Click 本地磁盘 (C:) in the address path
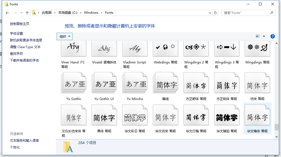 click(67, 13)
